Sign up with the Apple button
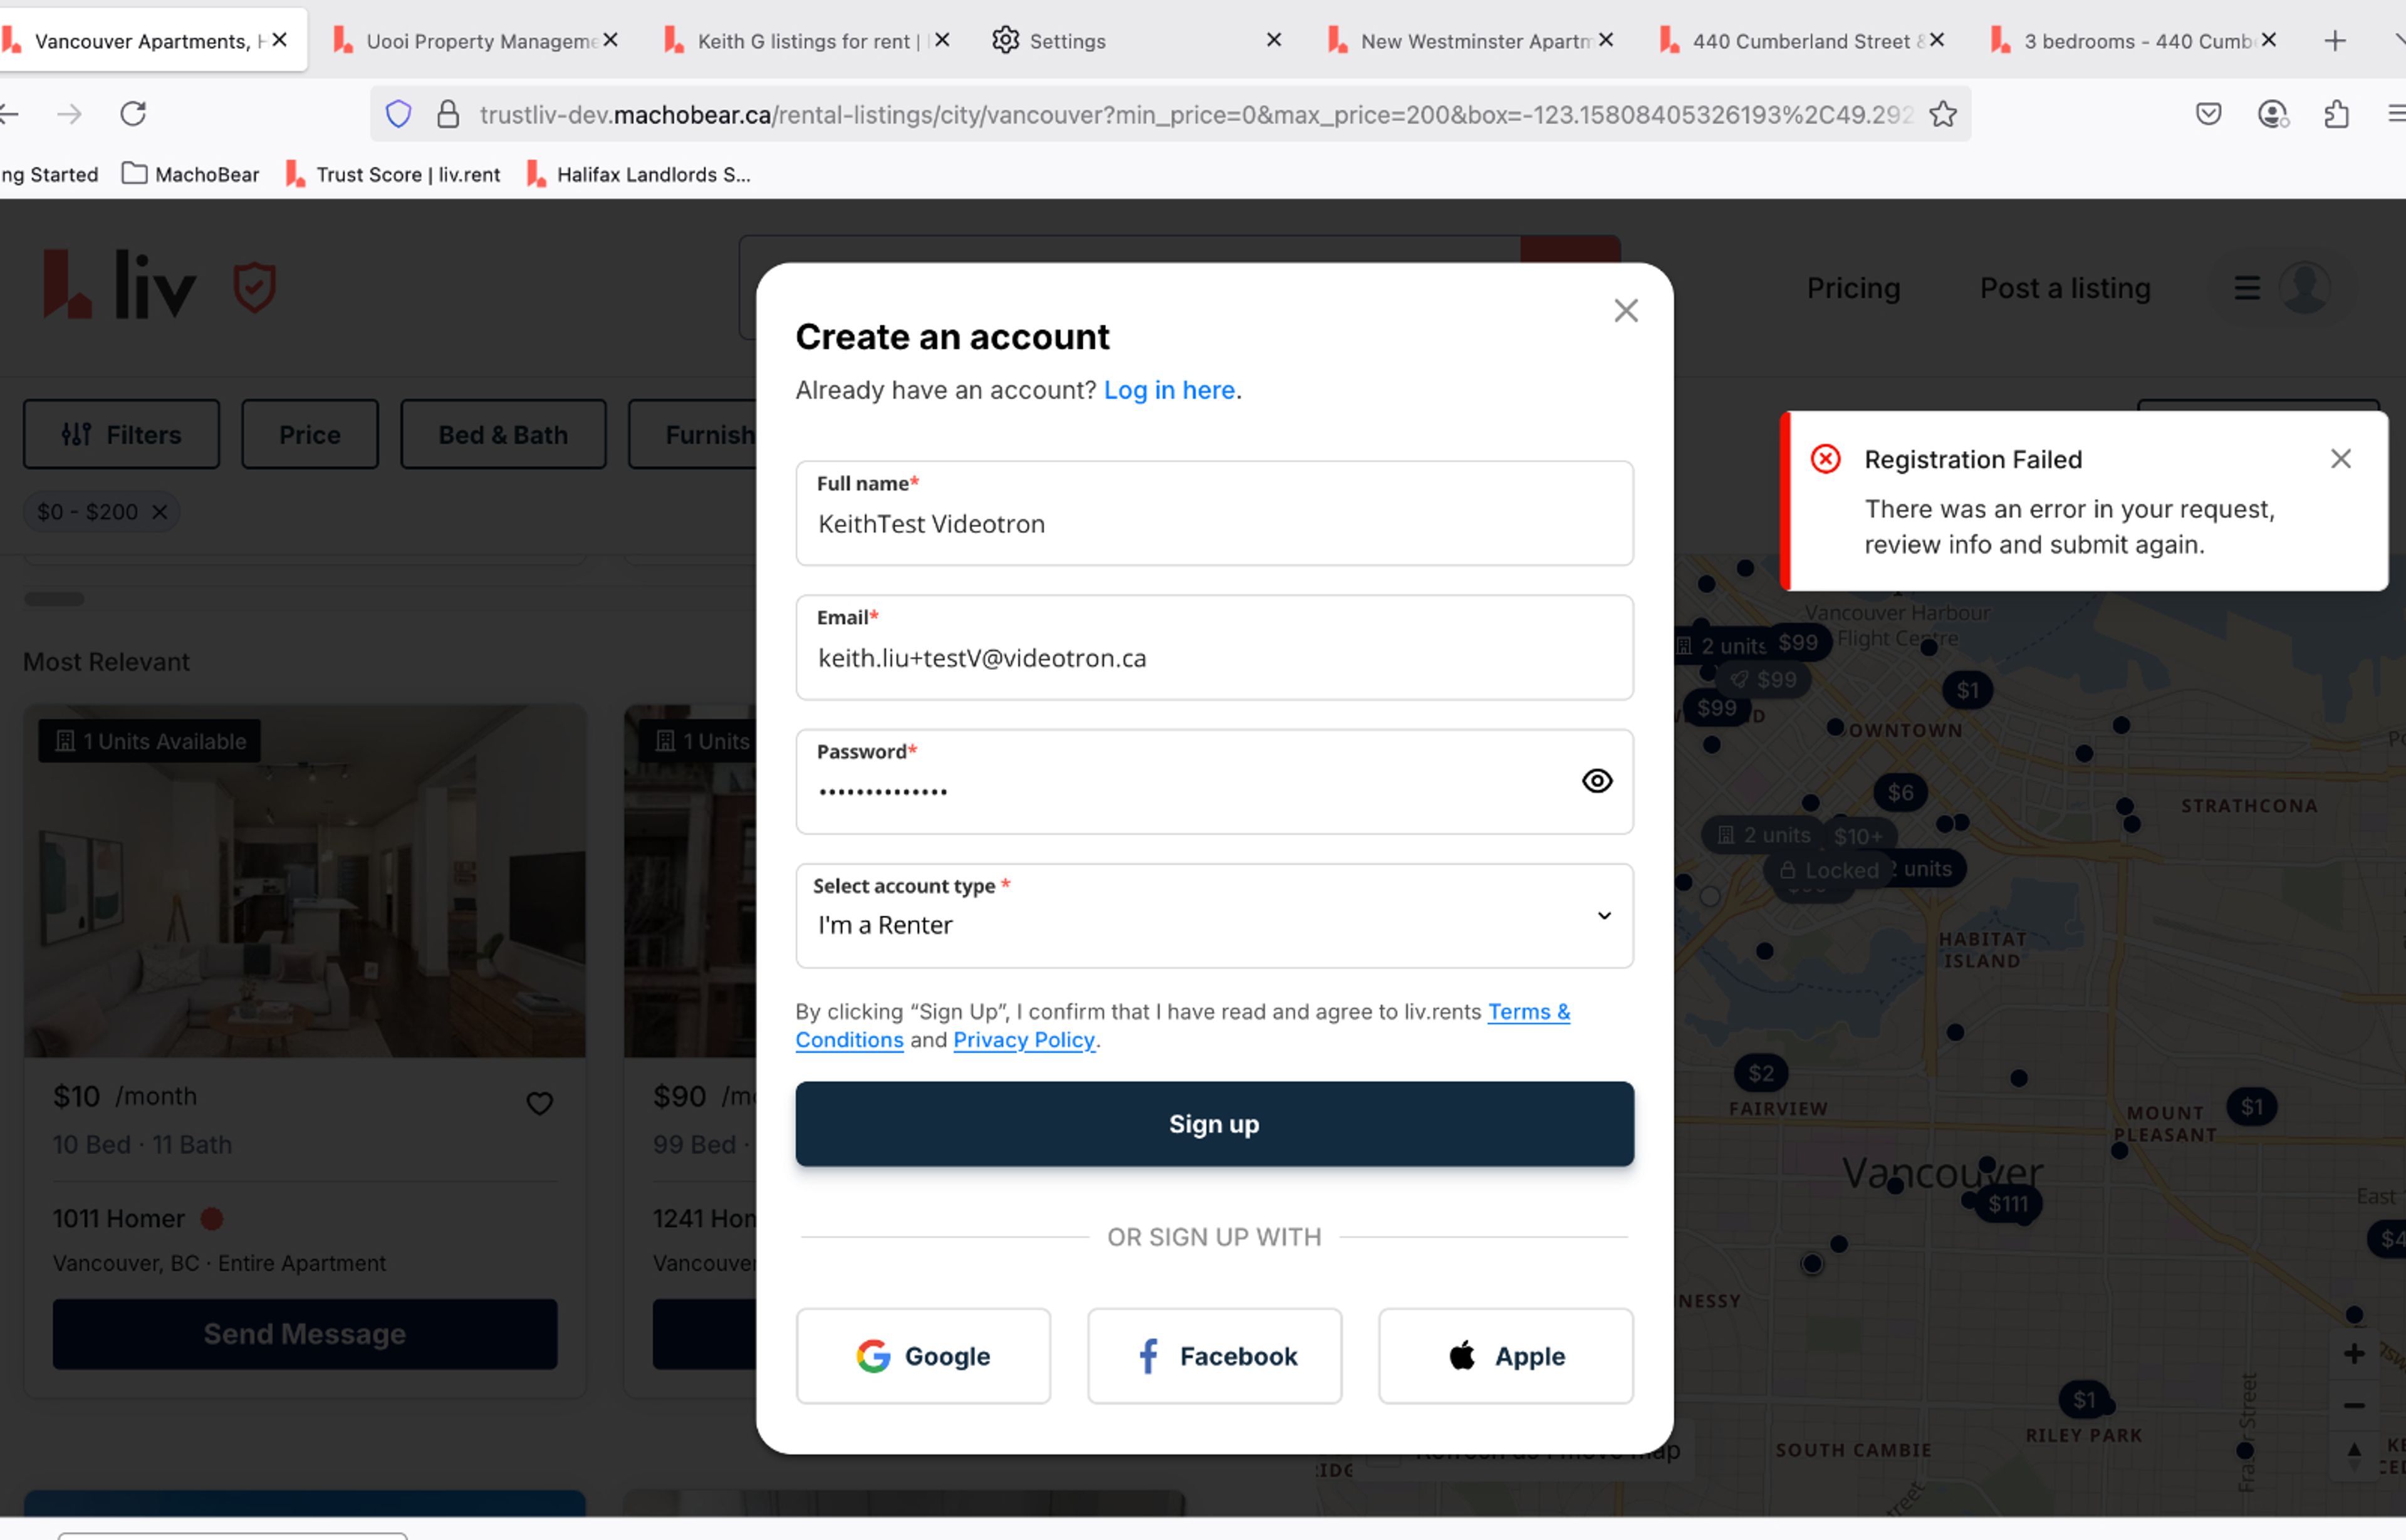 pyautogui.click(x=1505, y=1355)
